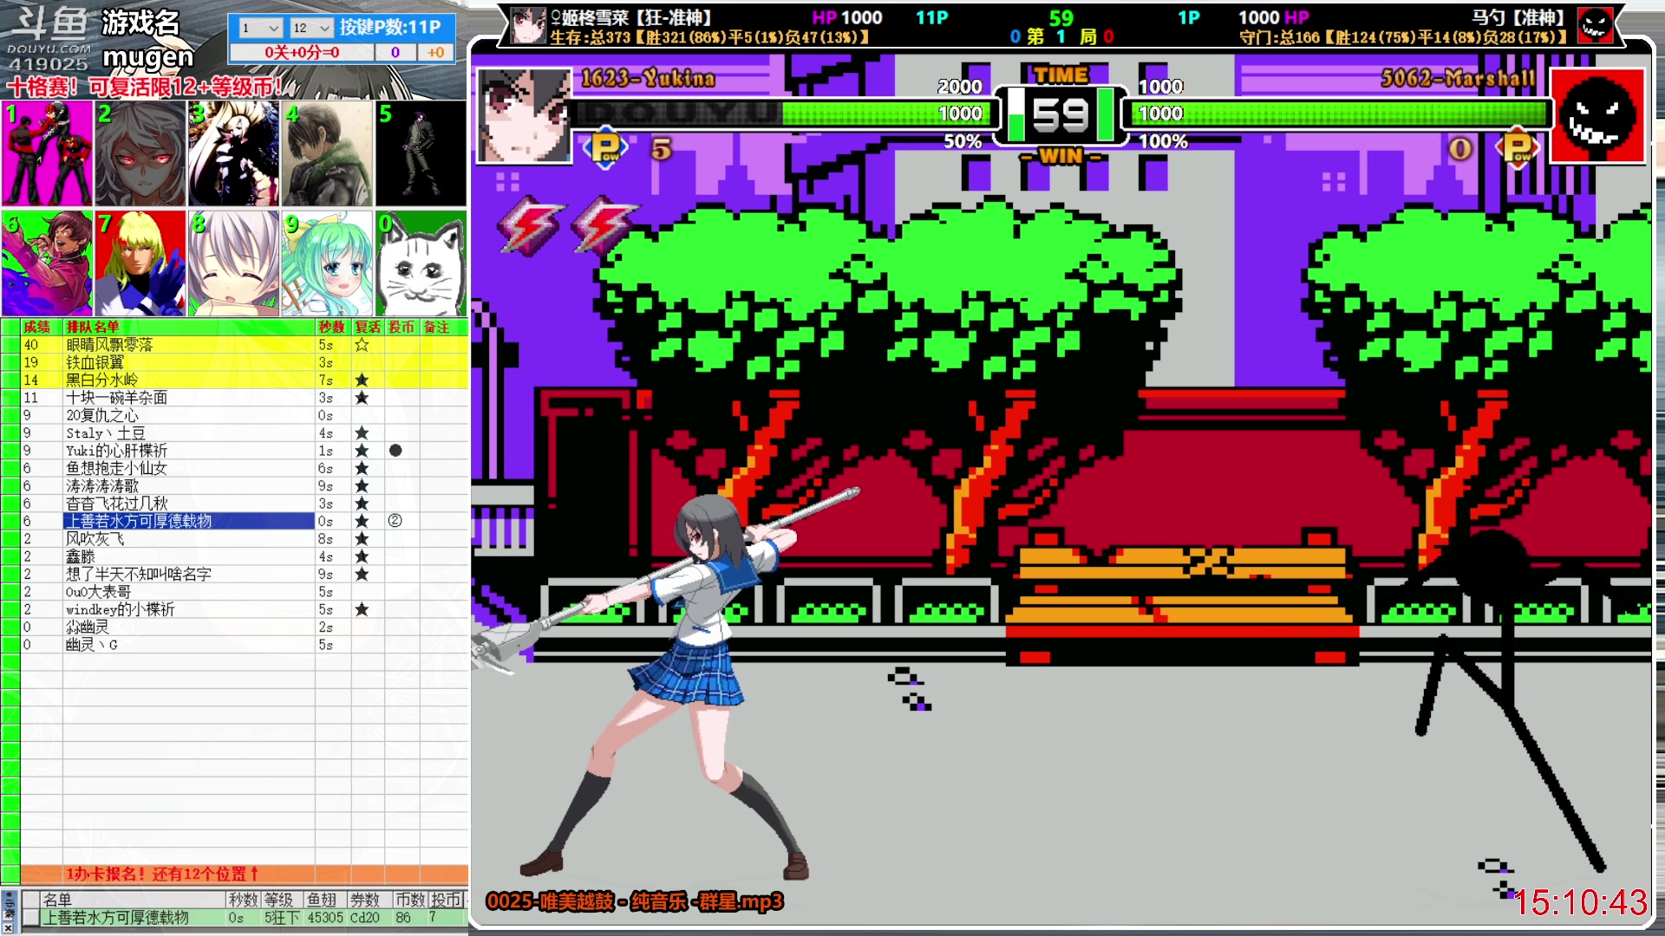The width and height of the screenshot is (1665, 936).
Task: Click hollow star in 眼睛风飘零落 row
Action: (362, 345)
